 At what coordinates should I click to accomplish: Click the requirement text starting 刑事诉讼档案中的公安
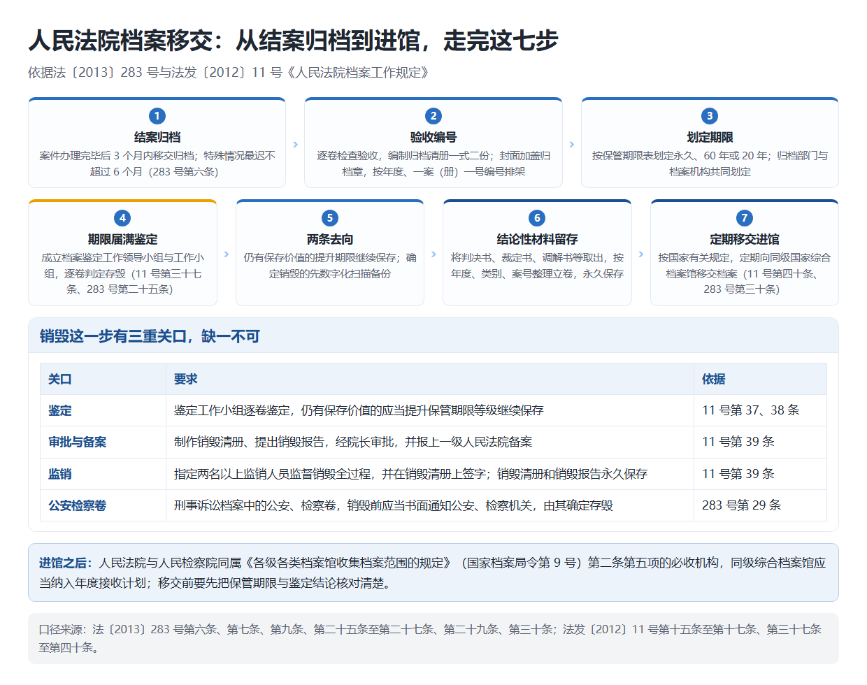[x=394, y=505]
